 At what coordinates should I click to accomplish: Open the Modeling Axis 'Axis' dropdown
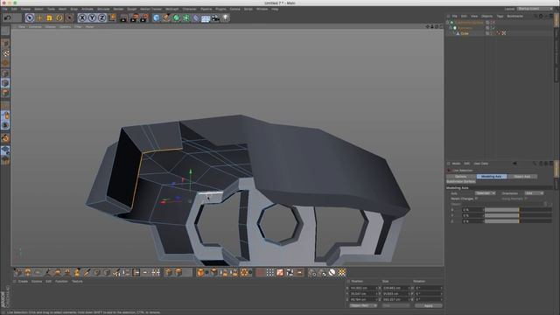coord(485,193)
